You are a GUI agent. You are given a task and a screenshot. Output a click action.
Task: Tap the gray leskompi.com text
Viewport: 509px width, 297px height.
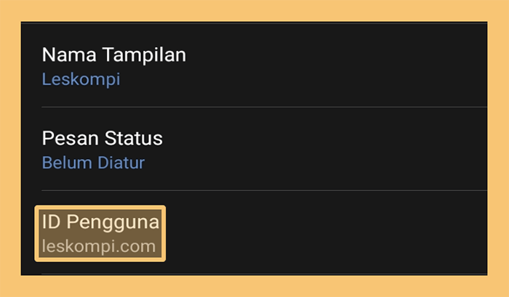pos(99,246)
